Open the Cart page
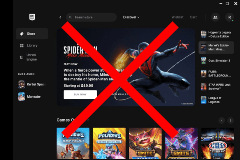 (x=193, y=17)
